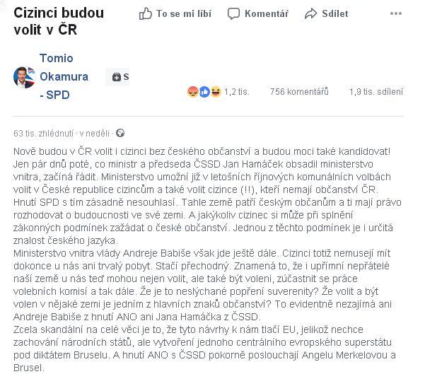Click the speech bubble icon beside Komentář

pyautogui.click(x=233, y=13)
